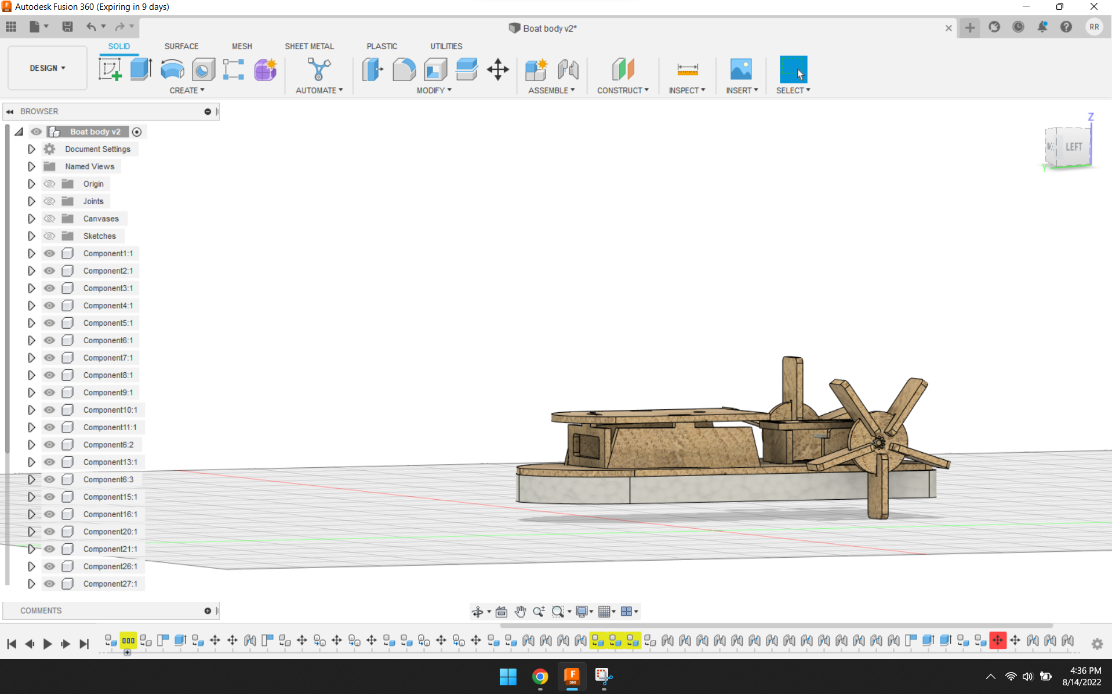This screenshot has width=1112, height=694.
Task: Hide Component1:1 in the browser
Action: tap(49, 253)
